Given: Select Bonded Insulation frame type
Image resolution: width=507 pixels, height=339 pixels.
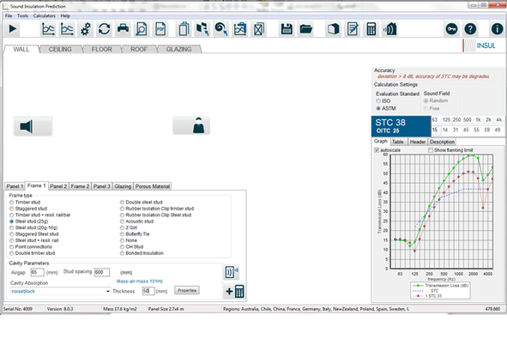Looking at the screenshot, I should coord(122,253).
